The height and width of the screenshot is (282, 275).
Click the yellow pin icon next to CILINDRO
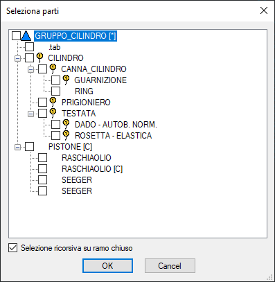click(40, 58)
